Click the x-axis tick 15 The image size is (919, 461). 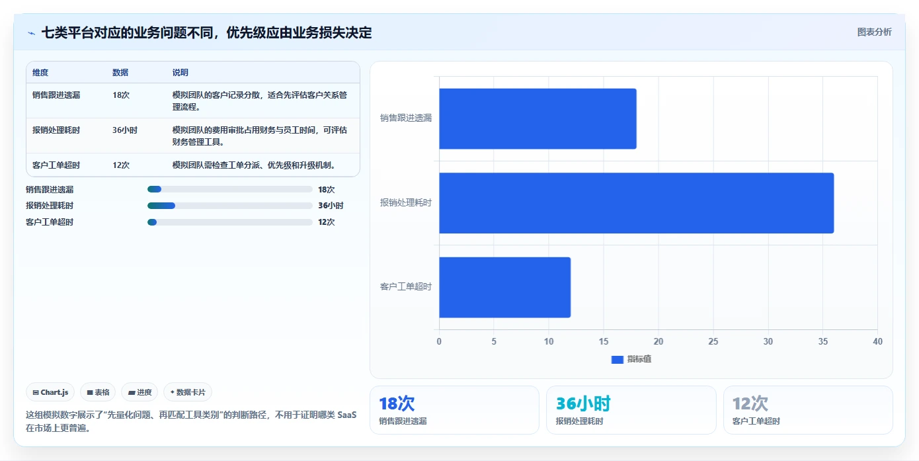point(604,341)
